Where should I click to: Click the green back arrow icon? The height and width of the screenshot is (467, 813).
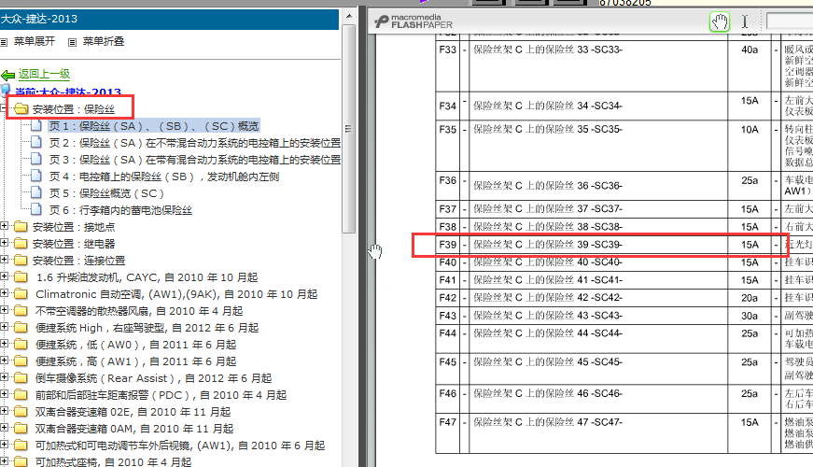8,76
